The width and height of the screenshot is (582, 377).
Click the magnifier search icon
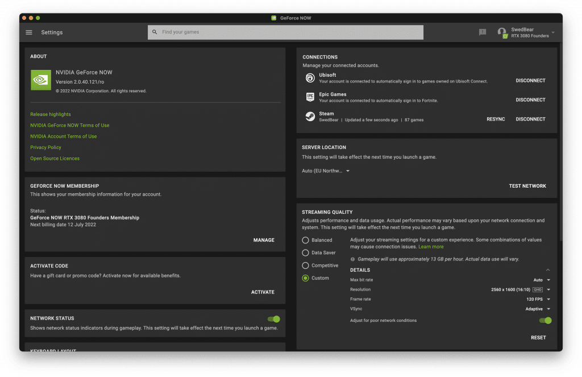point(155,32)
